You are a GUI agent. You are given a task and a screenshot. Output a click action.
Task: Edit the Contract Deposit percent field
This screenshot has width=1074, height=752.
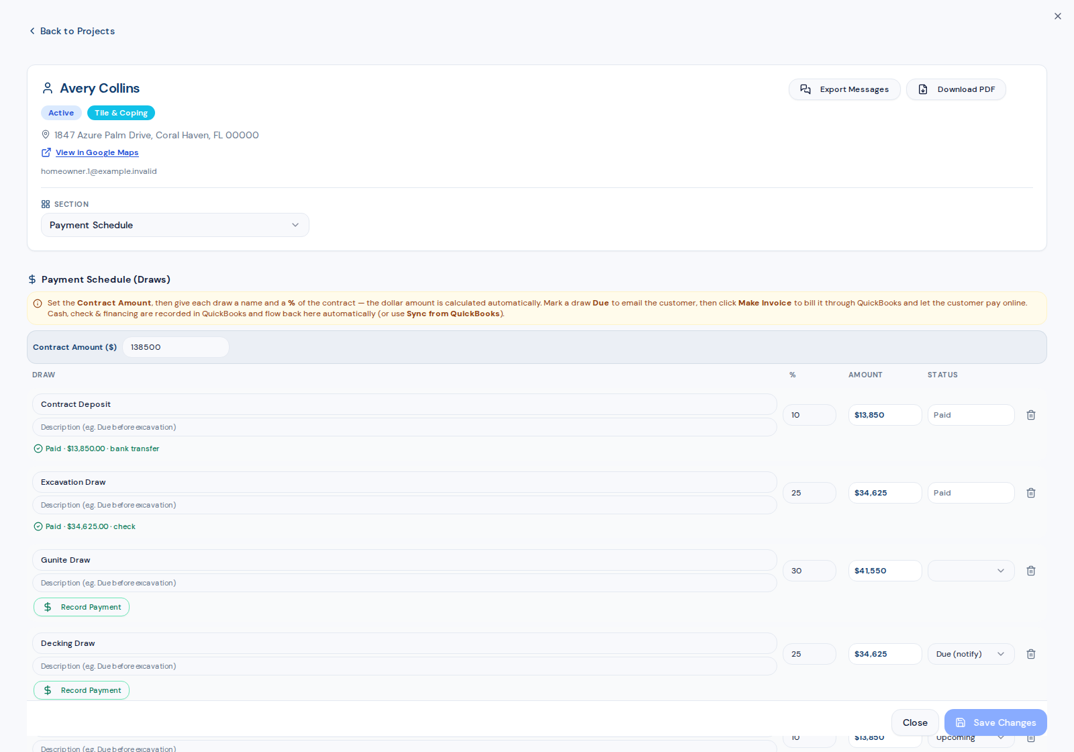pos(810,415)
